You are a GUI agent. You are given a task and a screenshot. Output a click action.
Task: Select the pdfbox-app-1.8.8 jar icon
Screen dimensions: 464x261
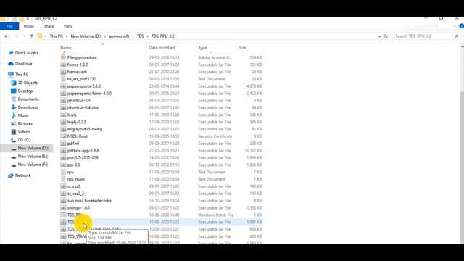click(x=63, y=150)
